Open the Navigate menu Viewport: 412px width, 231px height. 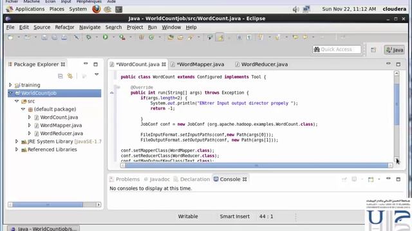point(90,27)
